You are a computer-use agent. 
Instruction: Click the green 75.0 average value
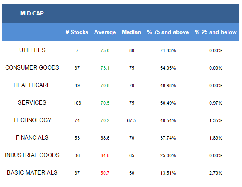(x=105, y=50)
